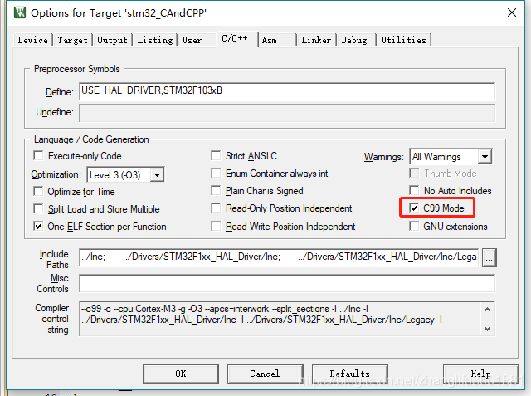Open Help for this dialog
Screen dimensions: 531x396
click(x=480, y=374)
